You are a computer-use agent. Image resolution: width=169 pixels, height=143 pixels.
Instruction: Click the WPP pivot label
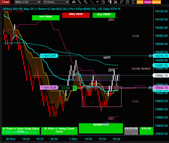coord(107,58)
